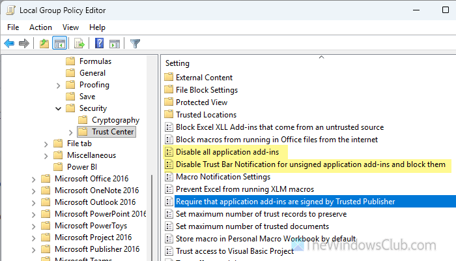Select Macro Notification Settings policy

[223, 177]
